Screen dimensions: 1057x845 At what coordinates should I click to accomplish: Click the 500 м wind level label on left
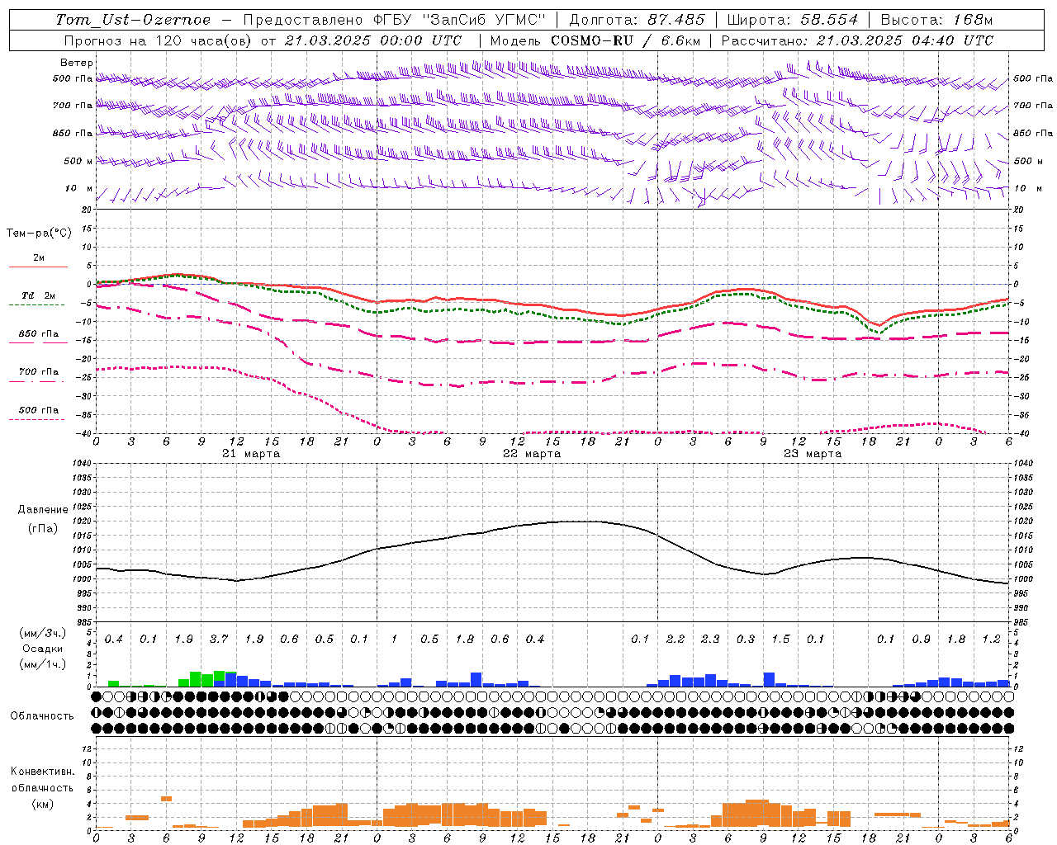coord(78,161)
